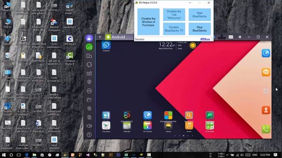Open the blue ringtone app at top-left of Android
Screen dimensions: 282x158
click(x=106, y=46)
